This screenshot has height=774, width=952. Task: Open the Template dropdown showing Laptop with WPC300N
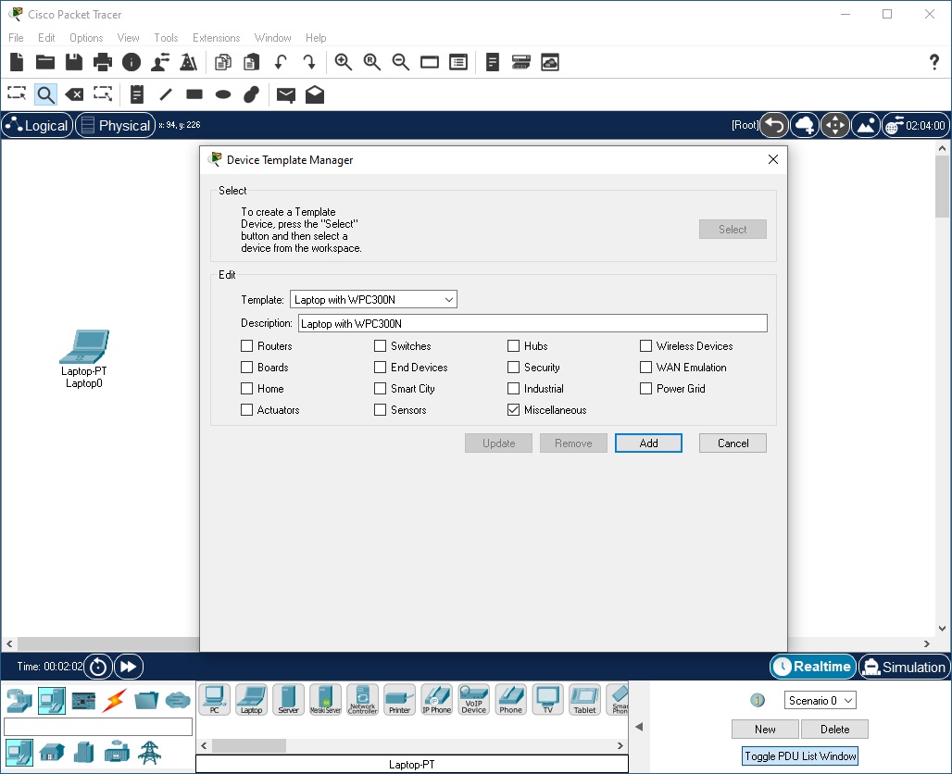(x=446, y=299)
